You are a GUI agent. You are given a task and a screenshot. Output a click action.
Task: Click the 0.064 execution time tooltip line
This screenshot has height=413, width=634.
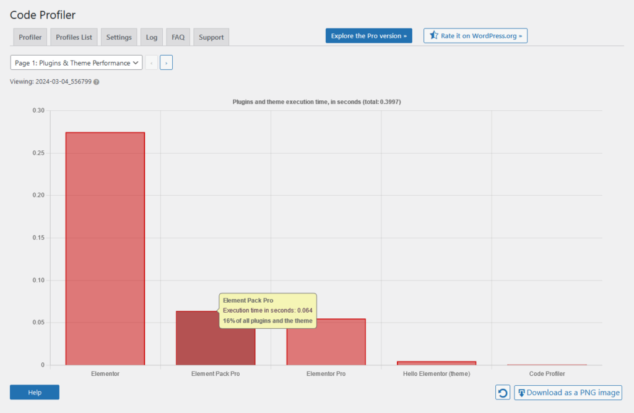(x=267, y=311)
